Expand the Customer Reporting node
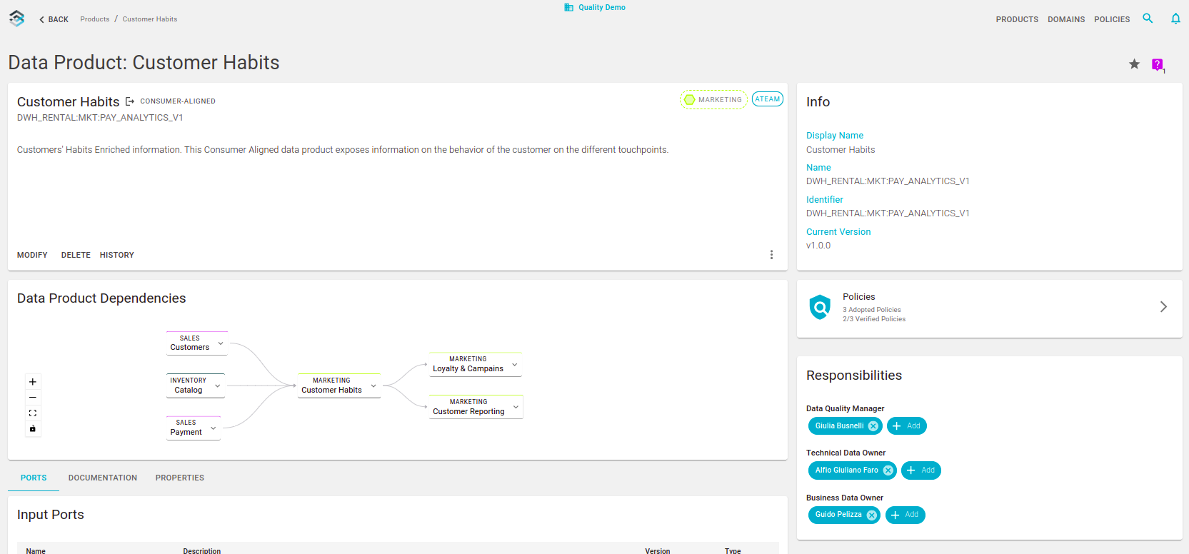1189x554 pixels. (x=516, y=407)
